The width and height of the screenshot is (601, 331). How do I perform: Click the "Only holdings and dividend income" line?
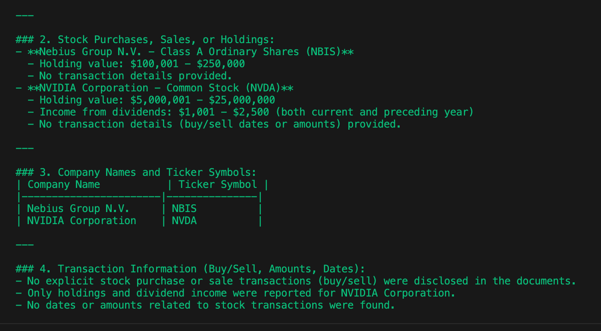pyautogui.click(x=241, y=293)
